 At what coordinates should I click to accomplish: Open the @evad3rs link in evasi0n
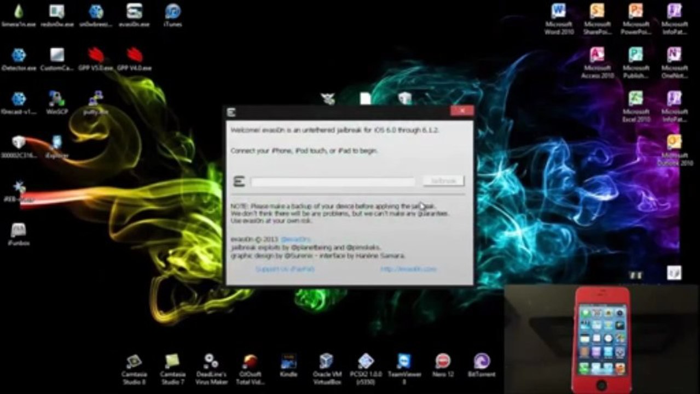[x=296, y=240]
